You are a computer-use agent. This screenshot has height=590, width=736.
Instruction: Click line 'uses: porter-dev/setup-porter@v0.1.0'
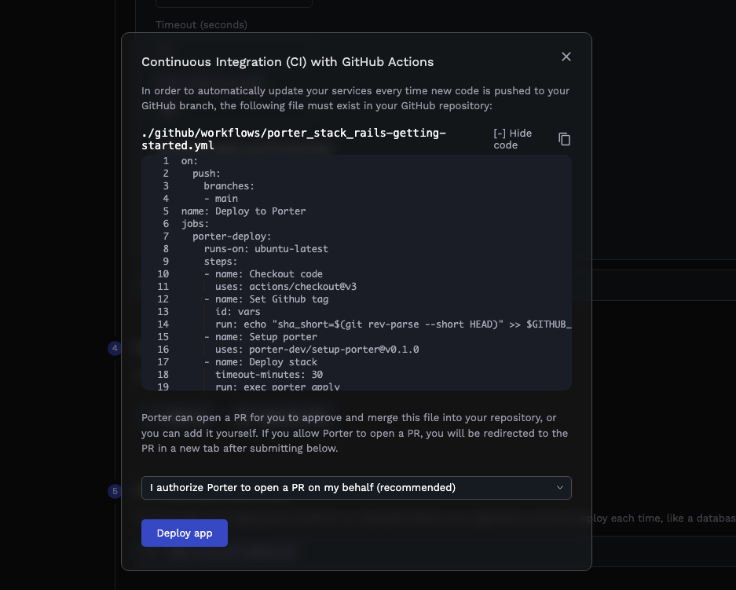point(317,350)
